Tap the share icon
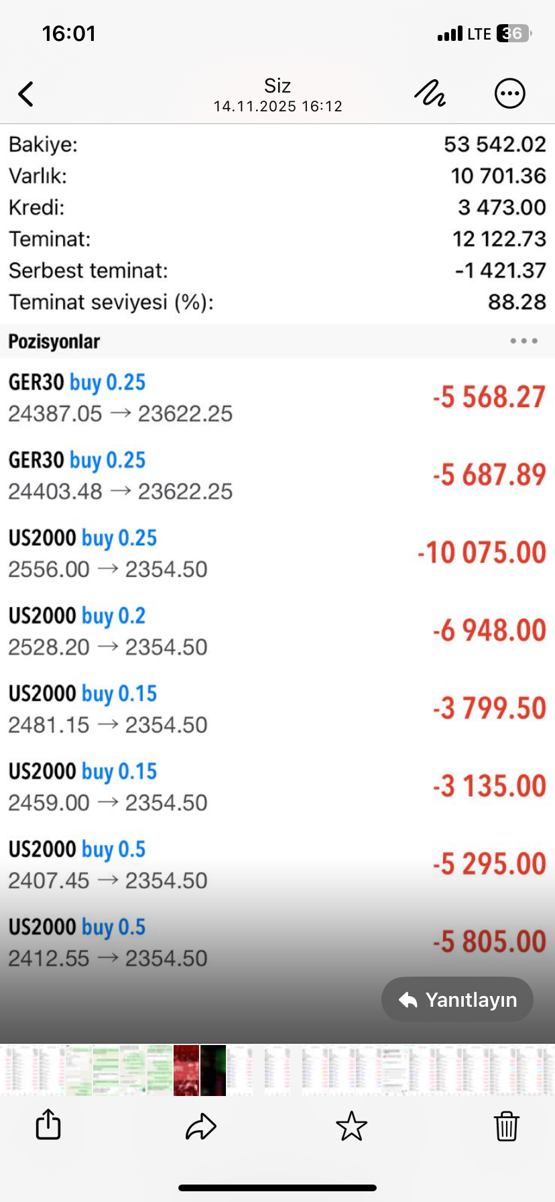The width and height of the screenshot is (555, 1202). [48, 1124]
